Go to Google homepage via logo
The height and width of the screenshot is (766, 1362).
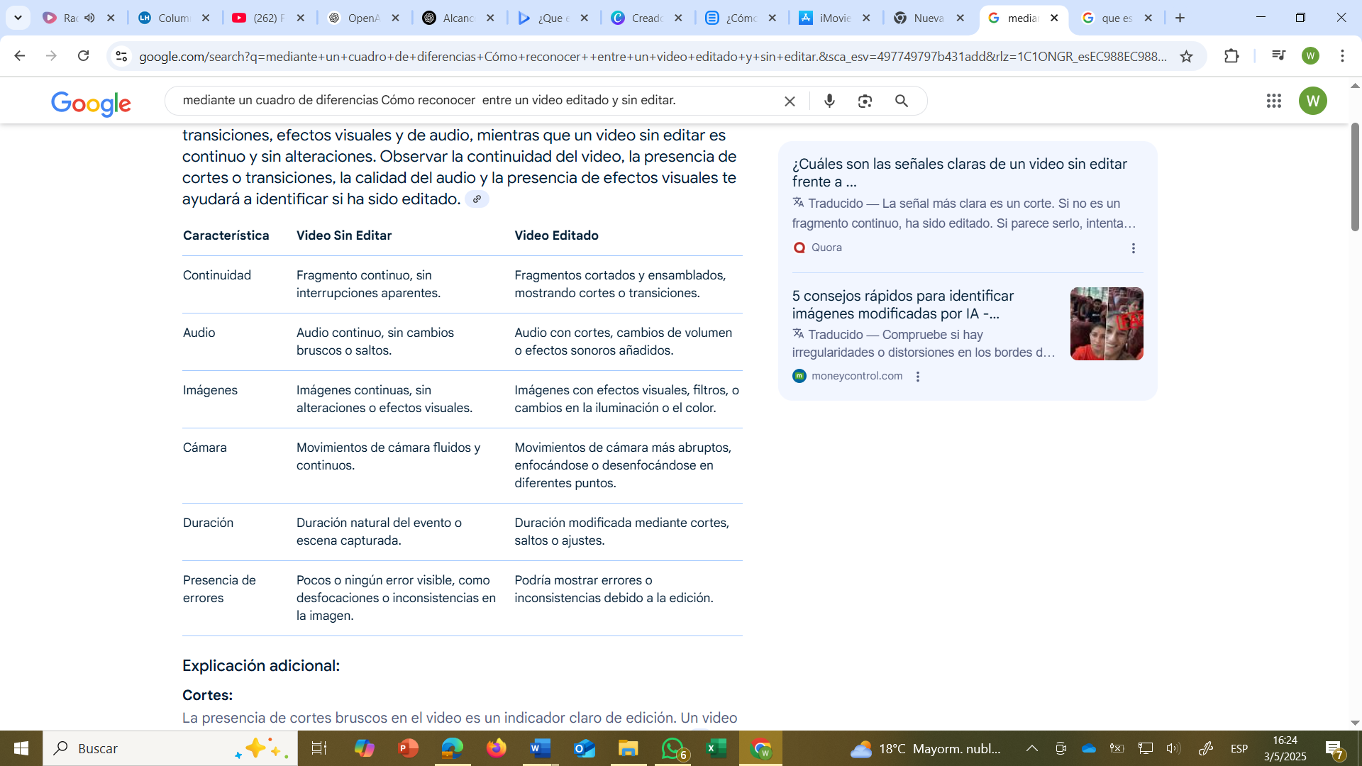click(x=91, y=104)
